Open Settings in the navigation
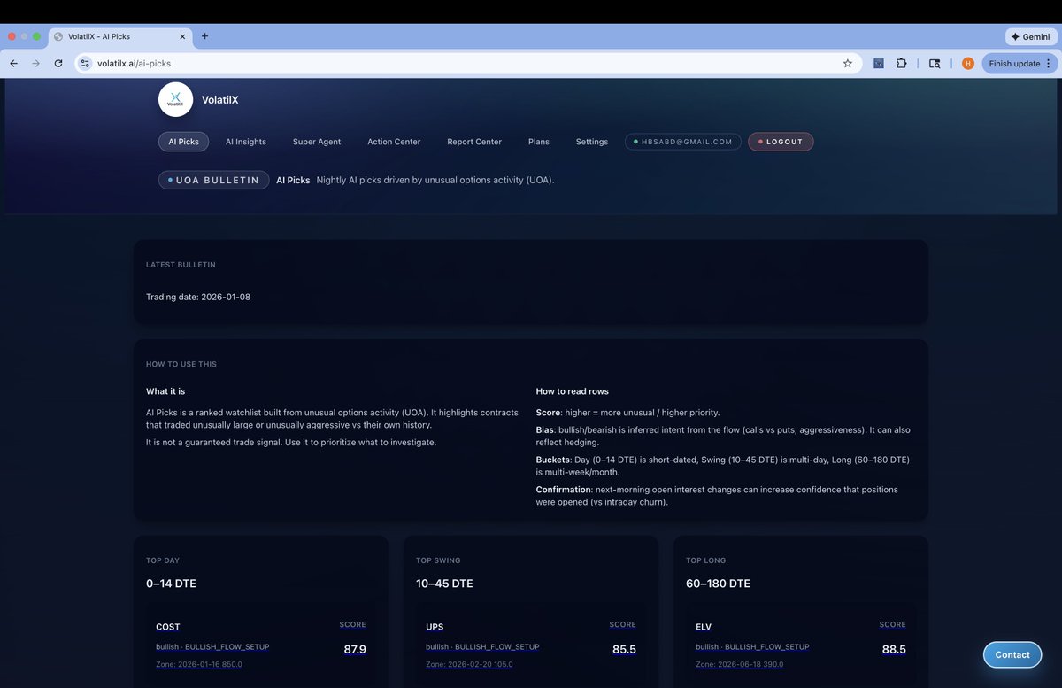 (x=592, y=142)
